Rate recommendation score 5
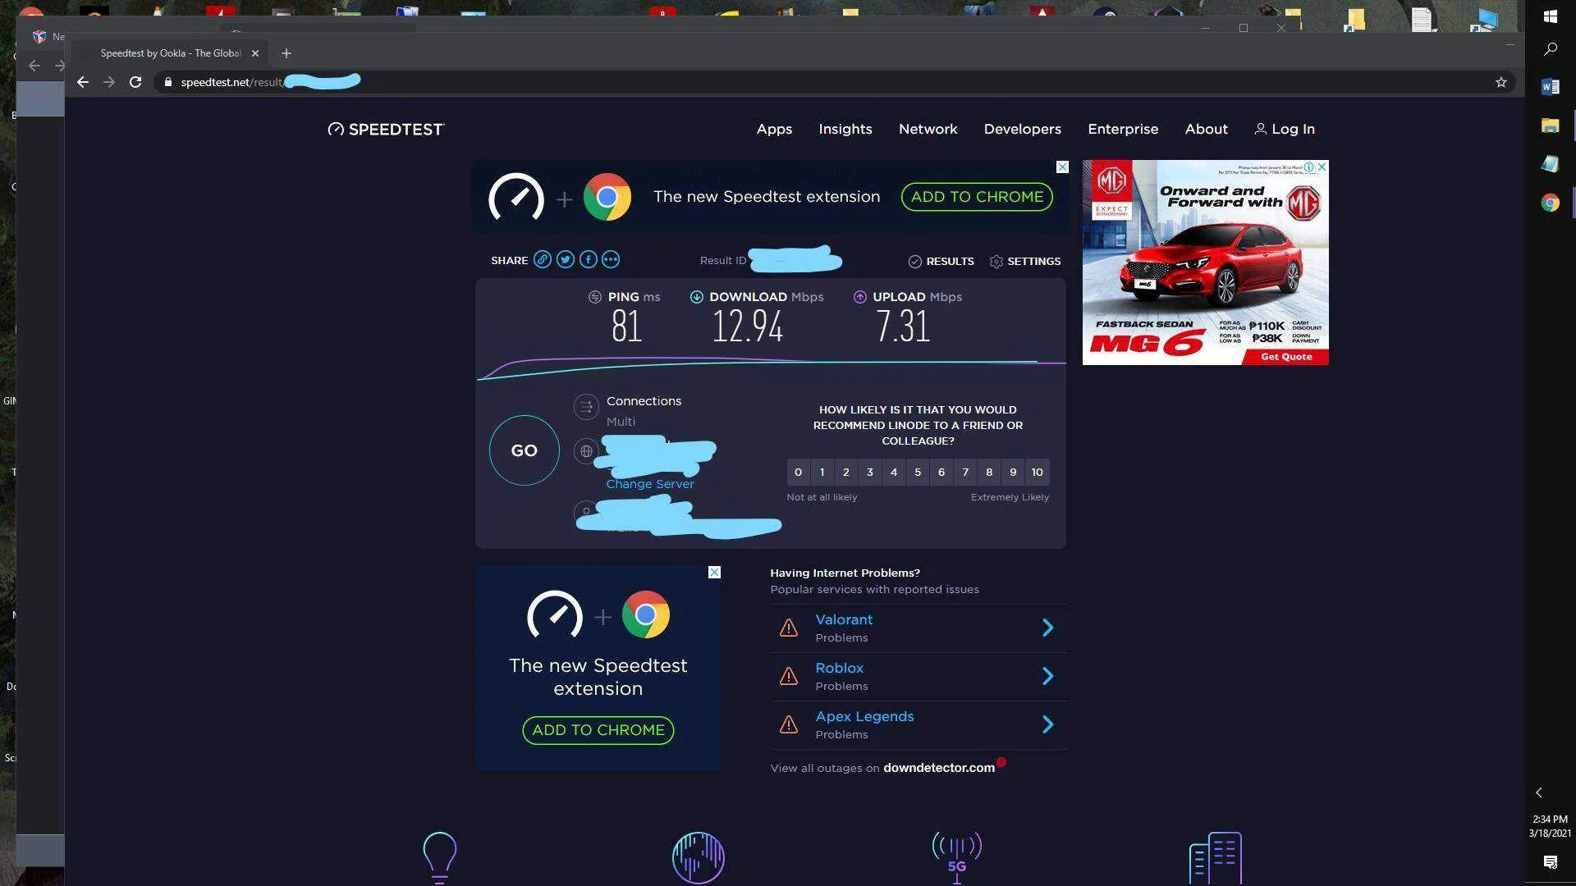The image size is (1576, 886). tap(918, 472)
